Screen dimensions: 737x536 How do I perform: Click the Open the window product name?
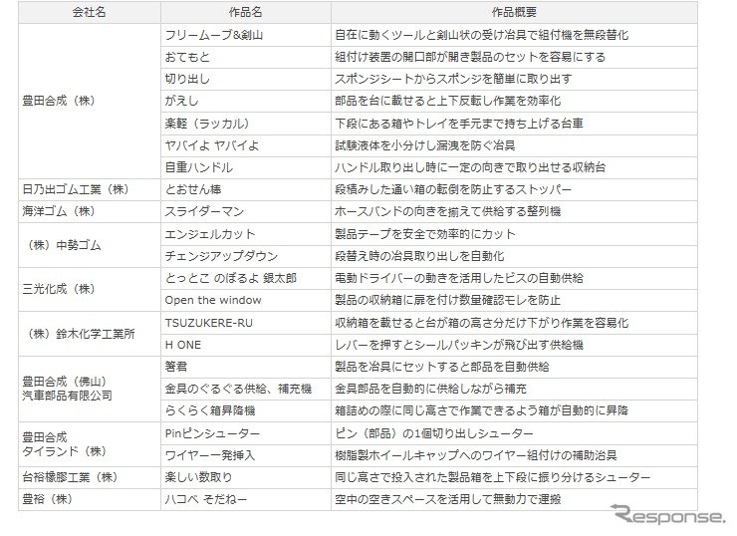click(x=212, y=300)
